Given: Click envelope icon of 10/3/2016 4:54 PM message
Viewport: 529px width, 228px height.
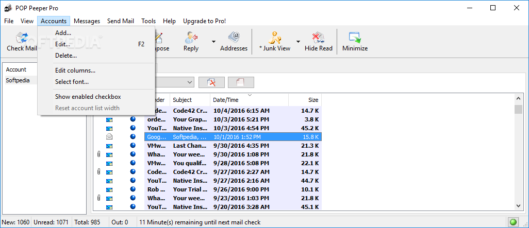Looking at the screenshot, I should click(109, 128).
